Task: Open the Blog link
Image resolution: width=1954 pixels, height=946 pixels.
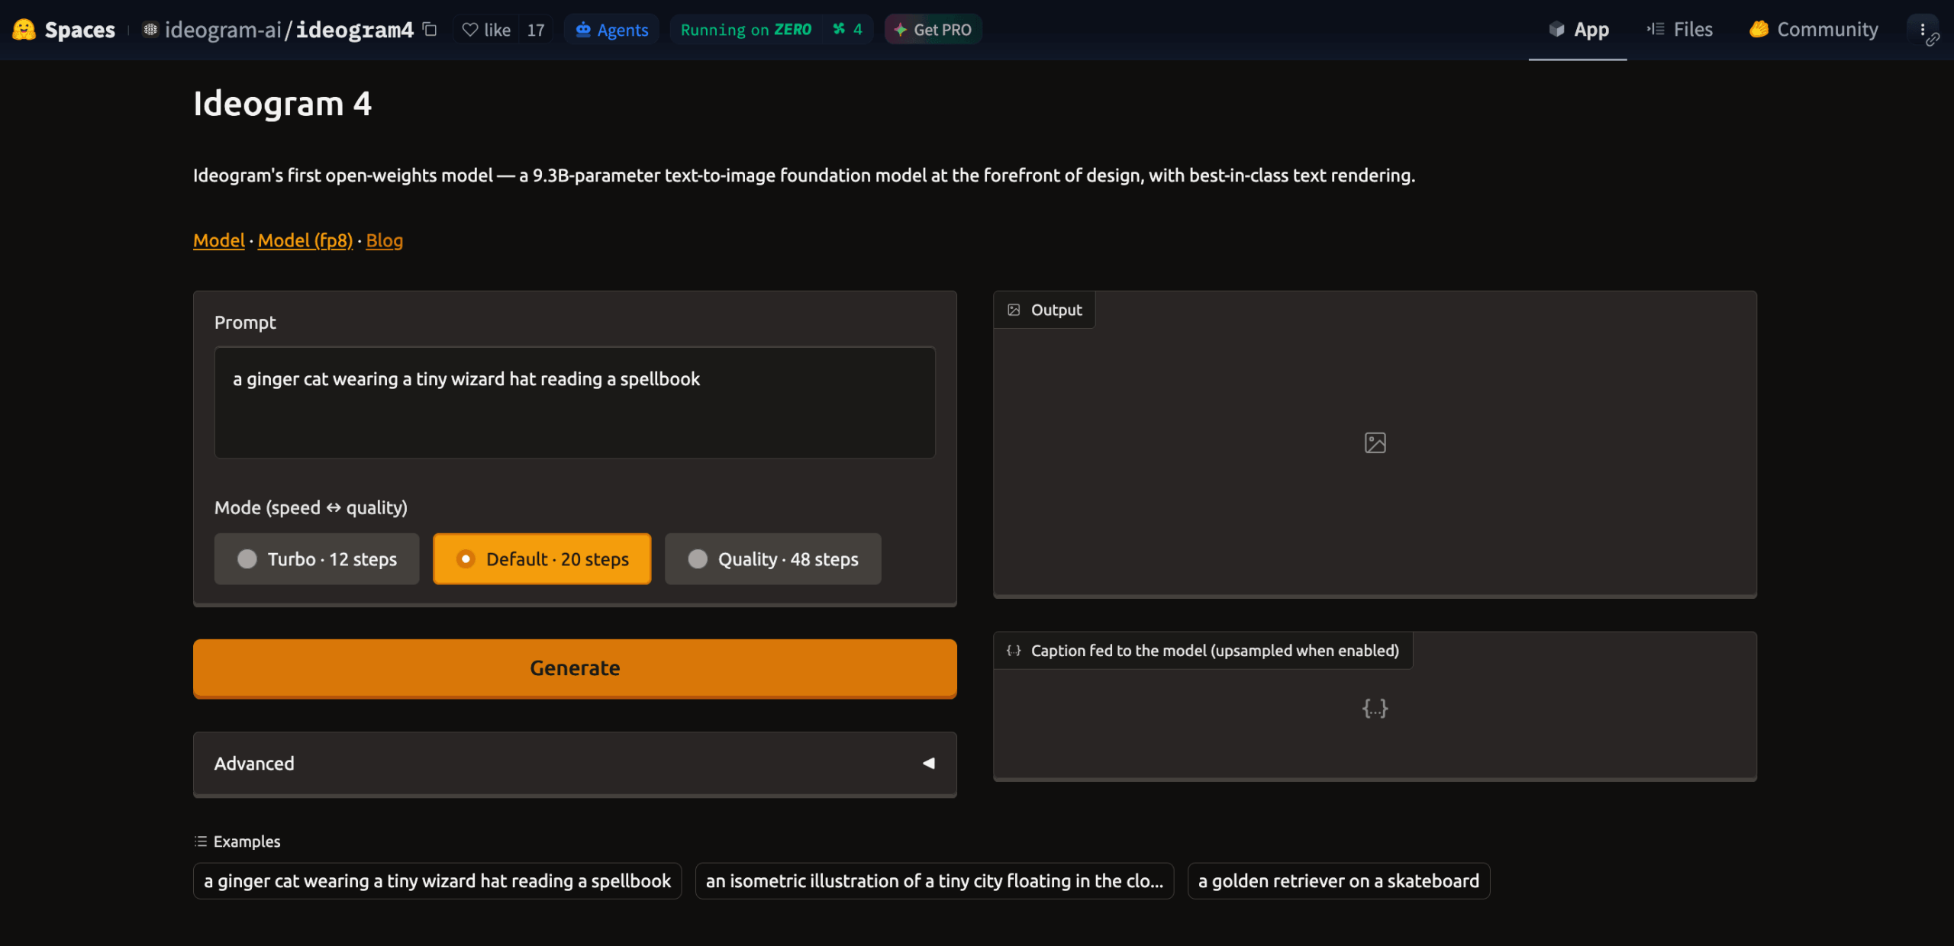Action: pos(385,240)
